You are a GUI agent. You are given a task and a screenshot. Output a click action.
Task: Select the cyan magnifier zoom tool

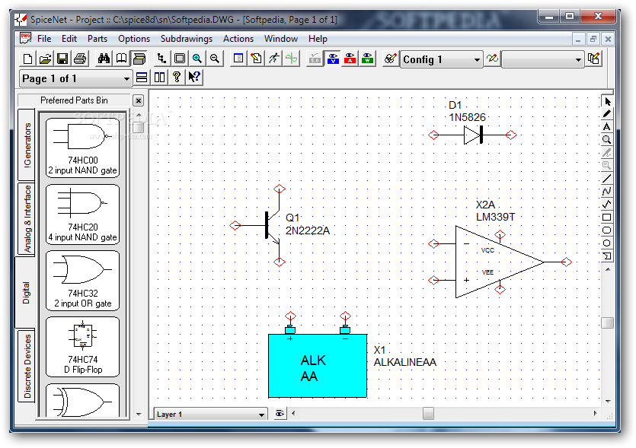coord(607,140)
